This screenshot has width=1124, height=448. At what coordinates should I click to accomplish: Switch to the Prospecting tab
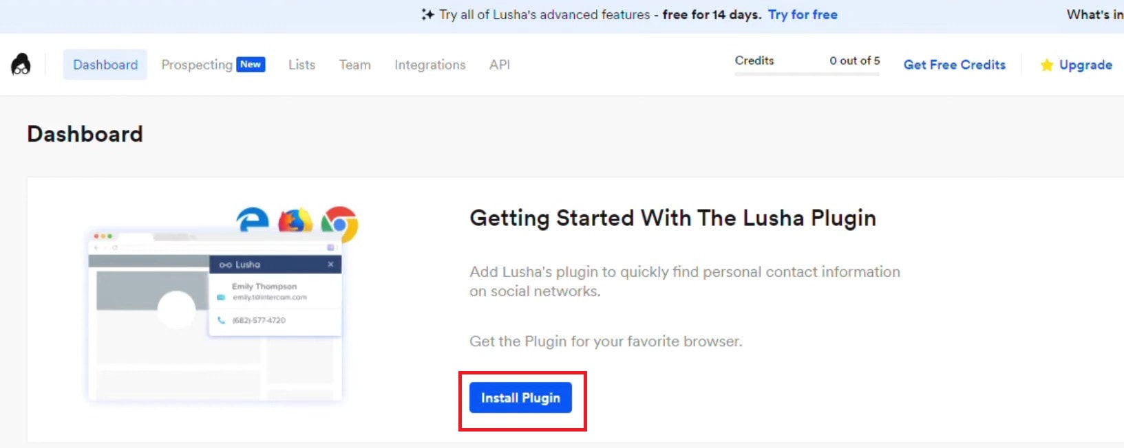[197, 65]
